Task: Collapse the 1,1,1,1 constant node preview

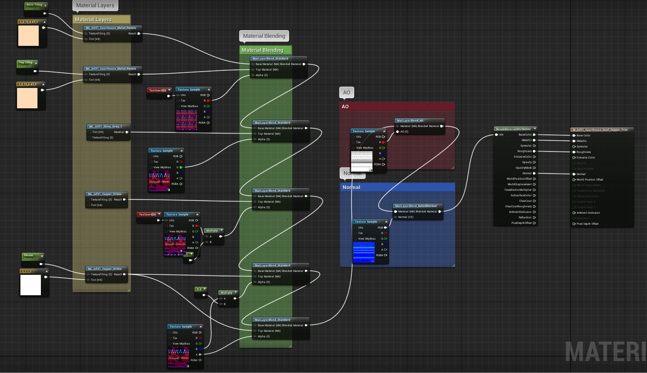Action: click(46, 271)
